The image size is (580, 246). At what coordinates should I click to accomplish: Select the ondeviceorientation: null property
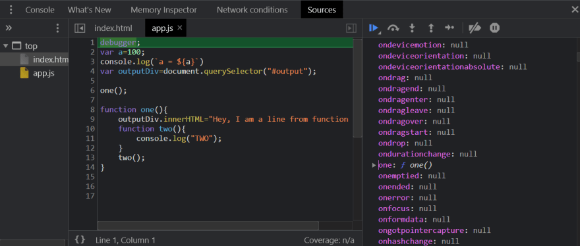pyautogui.click(x=434, y=56)
